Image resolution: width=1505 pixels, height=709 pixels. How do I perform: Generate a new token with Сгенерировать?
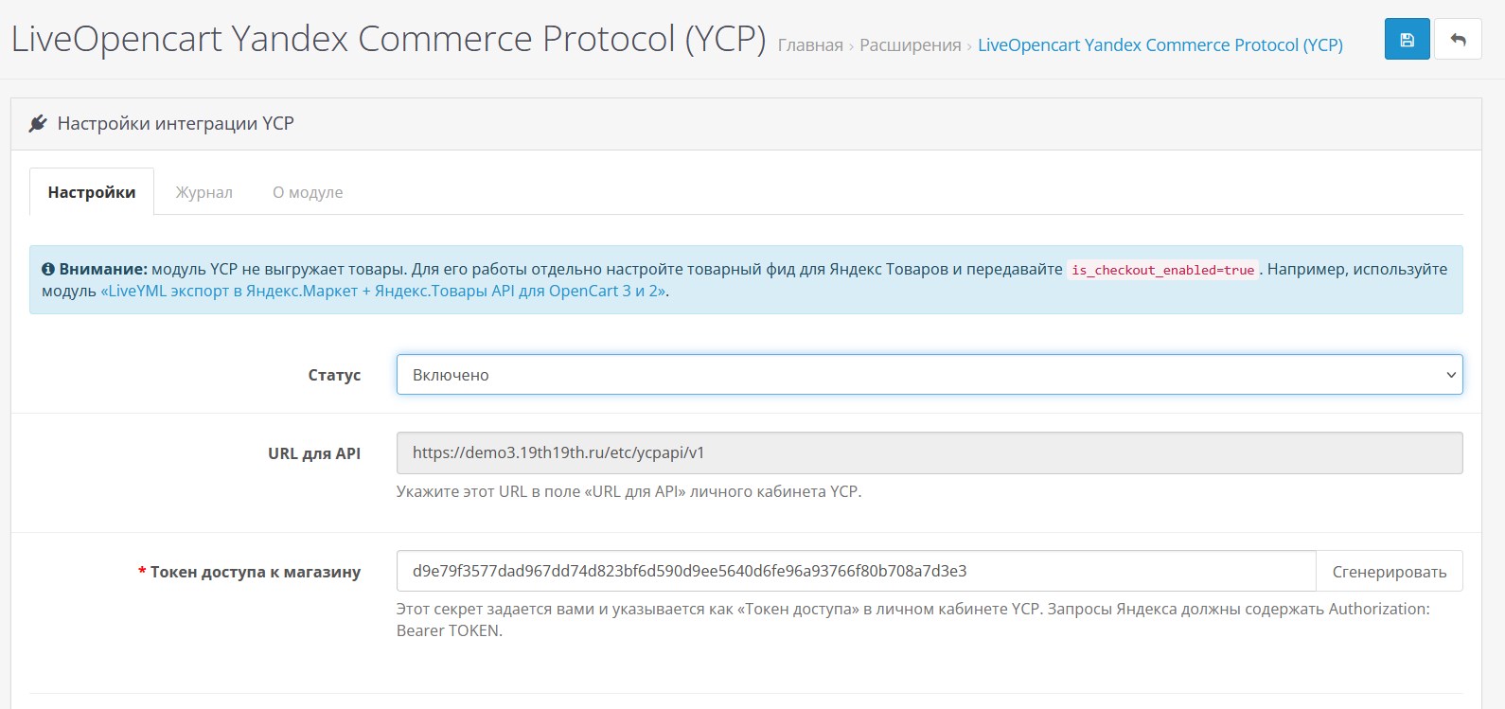coord(1390,572)
